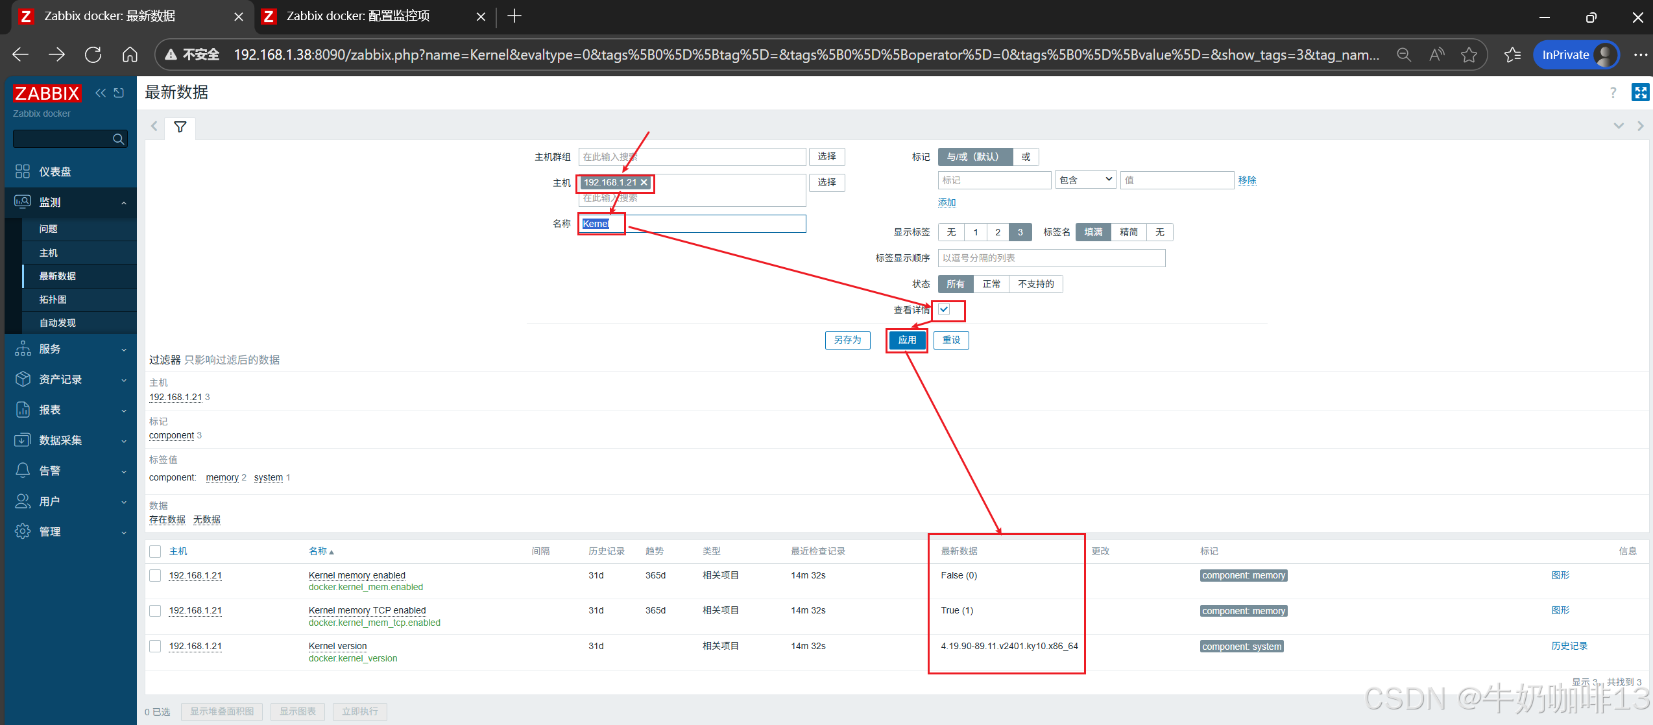Click the filter funnel icon tab
1653x725 pixels.
click(x=180, y=127)
